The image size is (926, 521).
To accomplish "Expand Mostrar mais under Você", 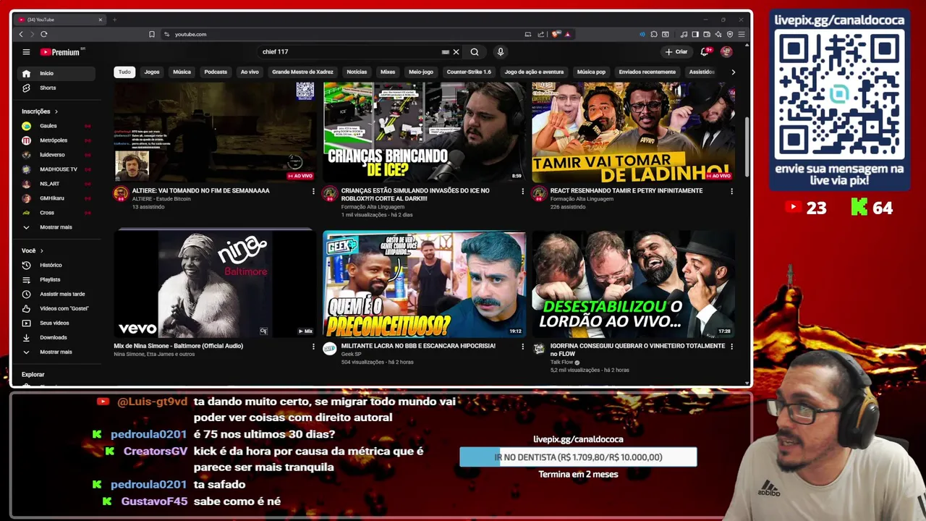I will [x=56, y=352].
